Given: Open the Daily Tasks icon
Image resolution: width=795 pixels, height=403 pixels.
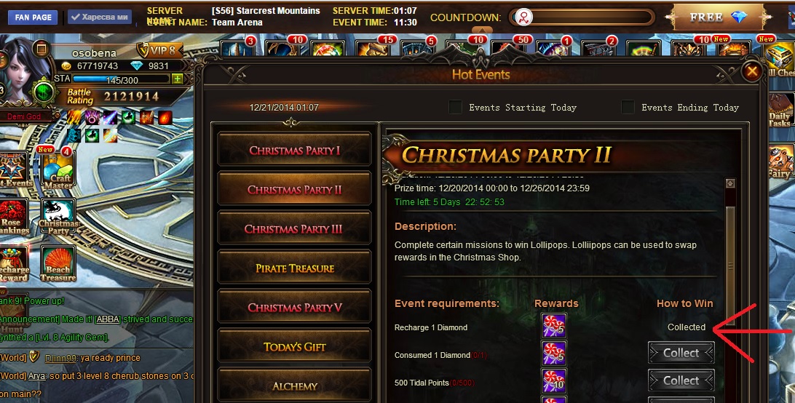Looking at the screenshot, I should pos(780,110).
